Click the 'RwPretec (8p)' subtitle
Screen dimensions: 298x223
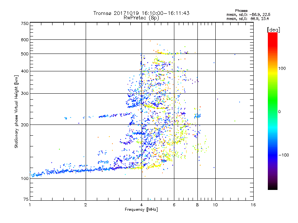coord(141,18)
